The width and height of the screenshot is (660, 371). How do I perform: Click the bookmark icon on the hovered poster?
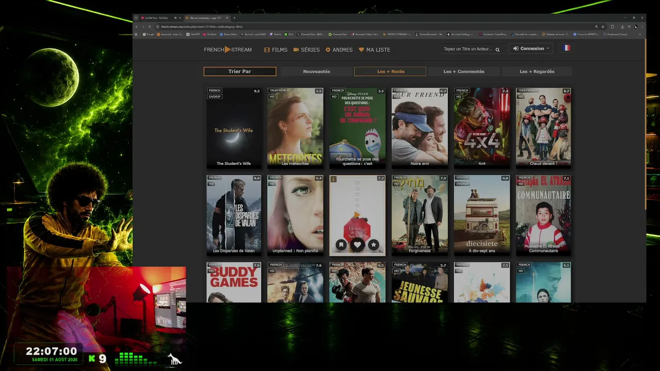341,245
